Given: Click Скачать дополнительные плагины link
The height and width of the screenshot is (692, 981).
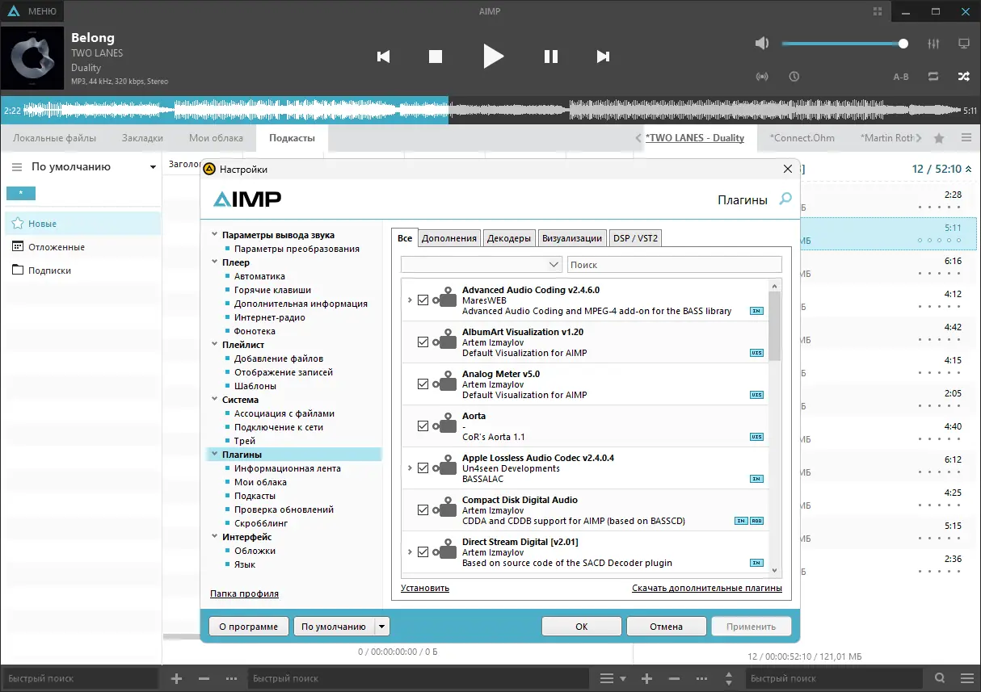Looking at the screenshot, I should point(707,588).
